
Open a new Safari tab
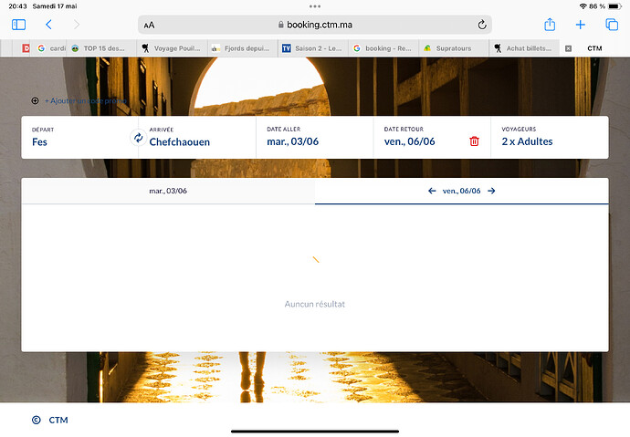tap(580, 25)
